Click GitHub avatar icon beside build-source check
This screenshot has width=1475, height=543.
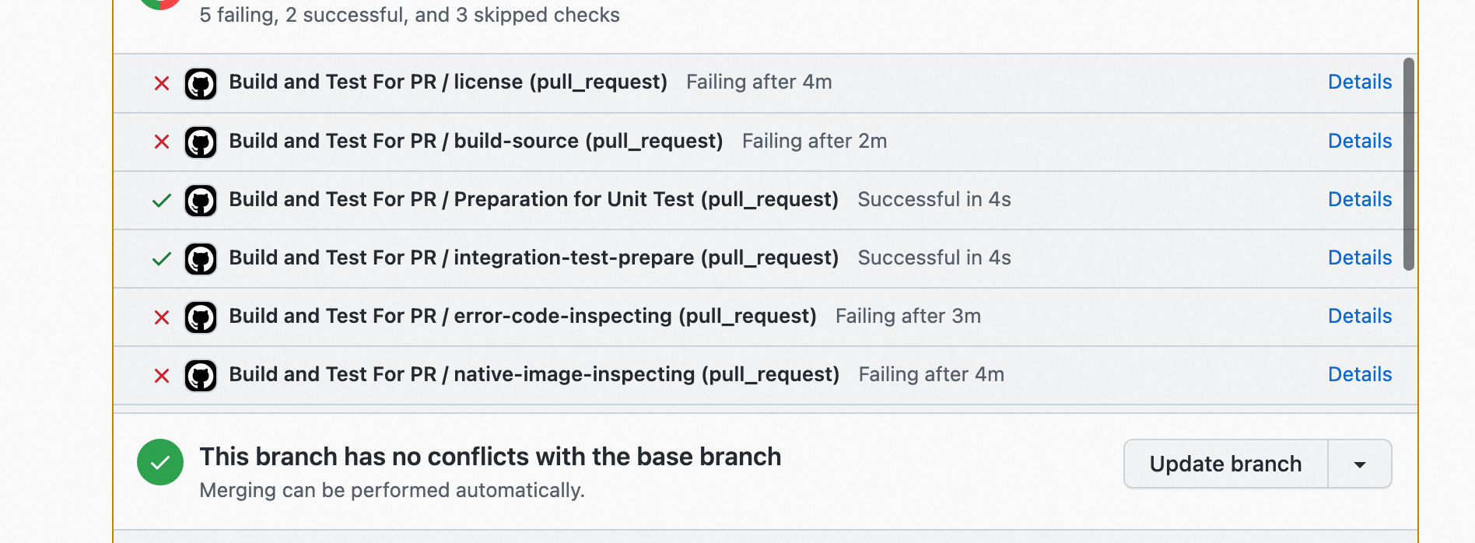[201, 142]
